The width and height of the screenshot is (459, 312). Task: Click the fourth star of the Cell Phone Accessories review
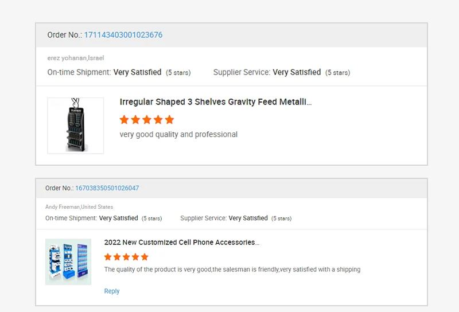coord(135,257)
